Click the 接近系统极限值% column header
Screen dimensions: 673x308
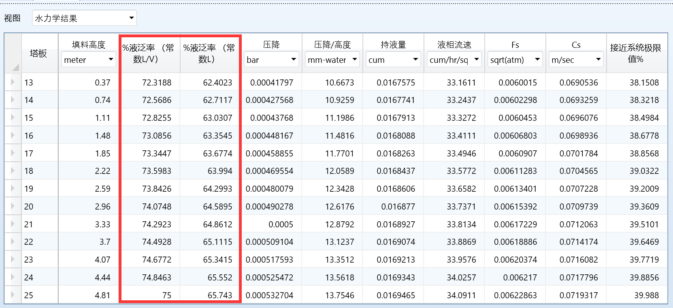637,53
